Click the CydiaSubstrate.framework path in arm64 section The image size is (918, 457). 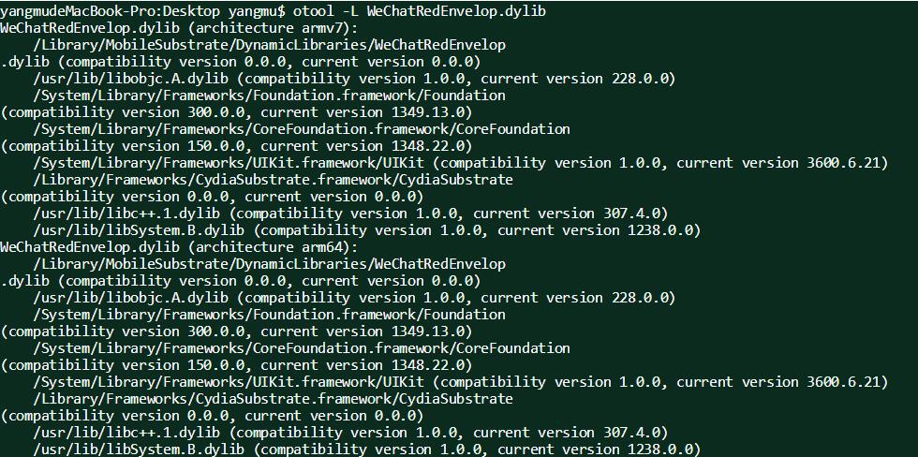pyautogui.click(x=273, y=398)
